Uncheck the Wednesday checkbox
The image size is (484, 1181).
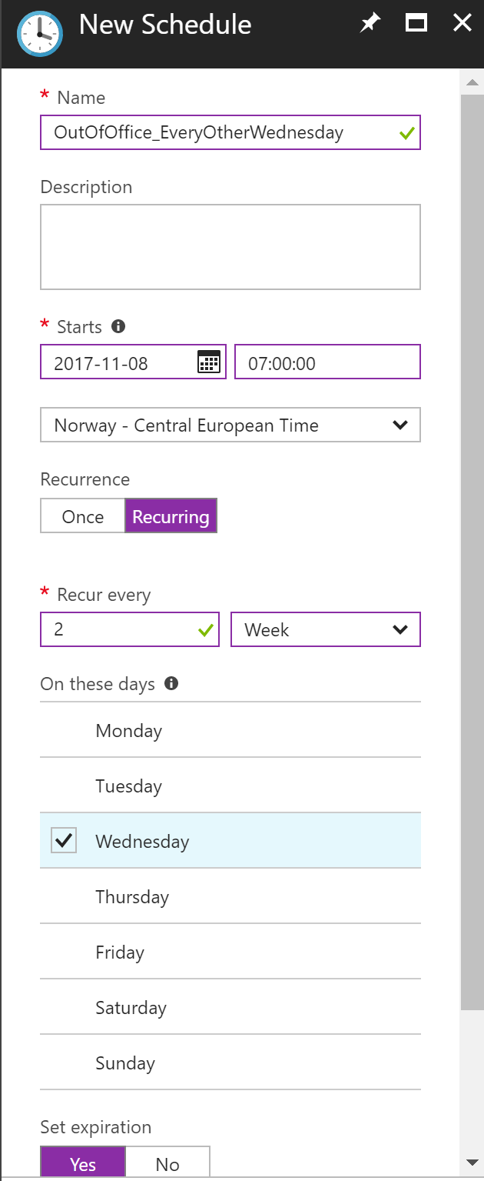64,840
